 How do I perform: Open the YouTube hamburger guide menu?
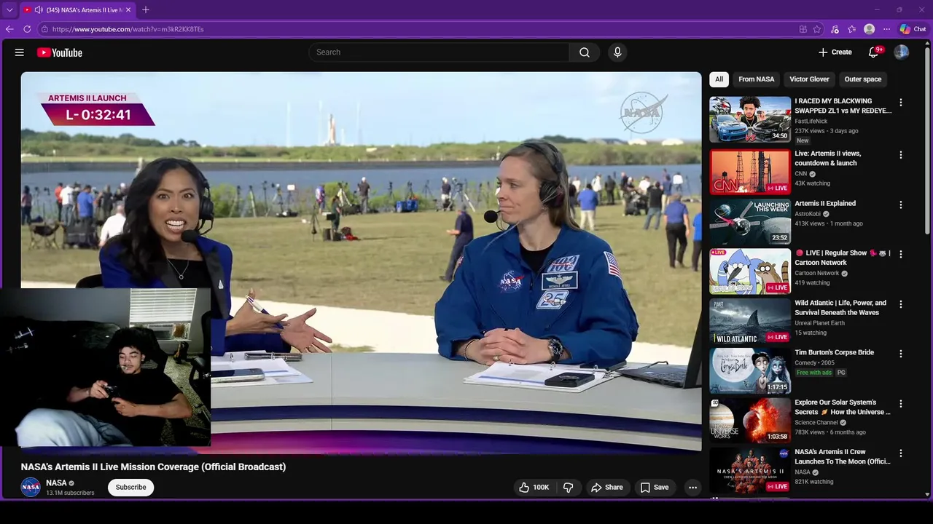(x=20, y=52)
